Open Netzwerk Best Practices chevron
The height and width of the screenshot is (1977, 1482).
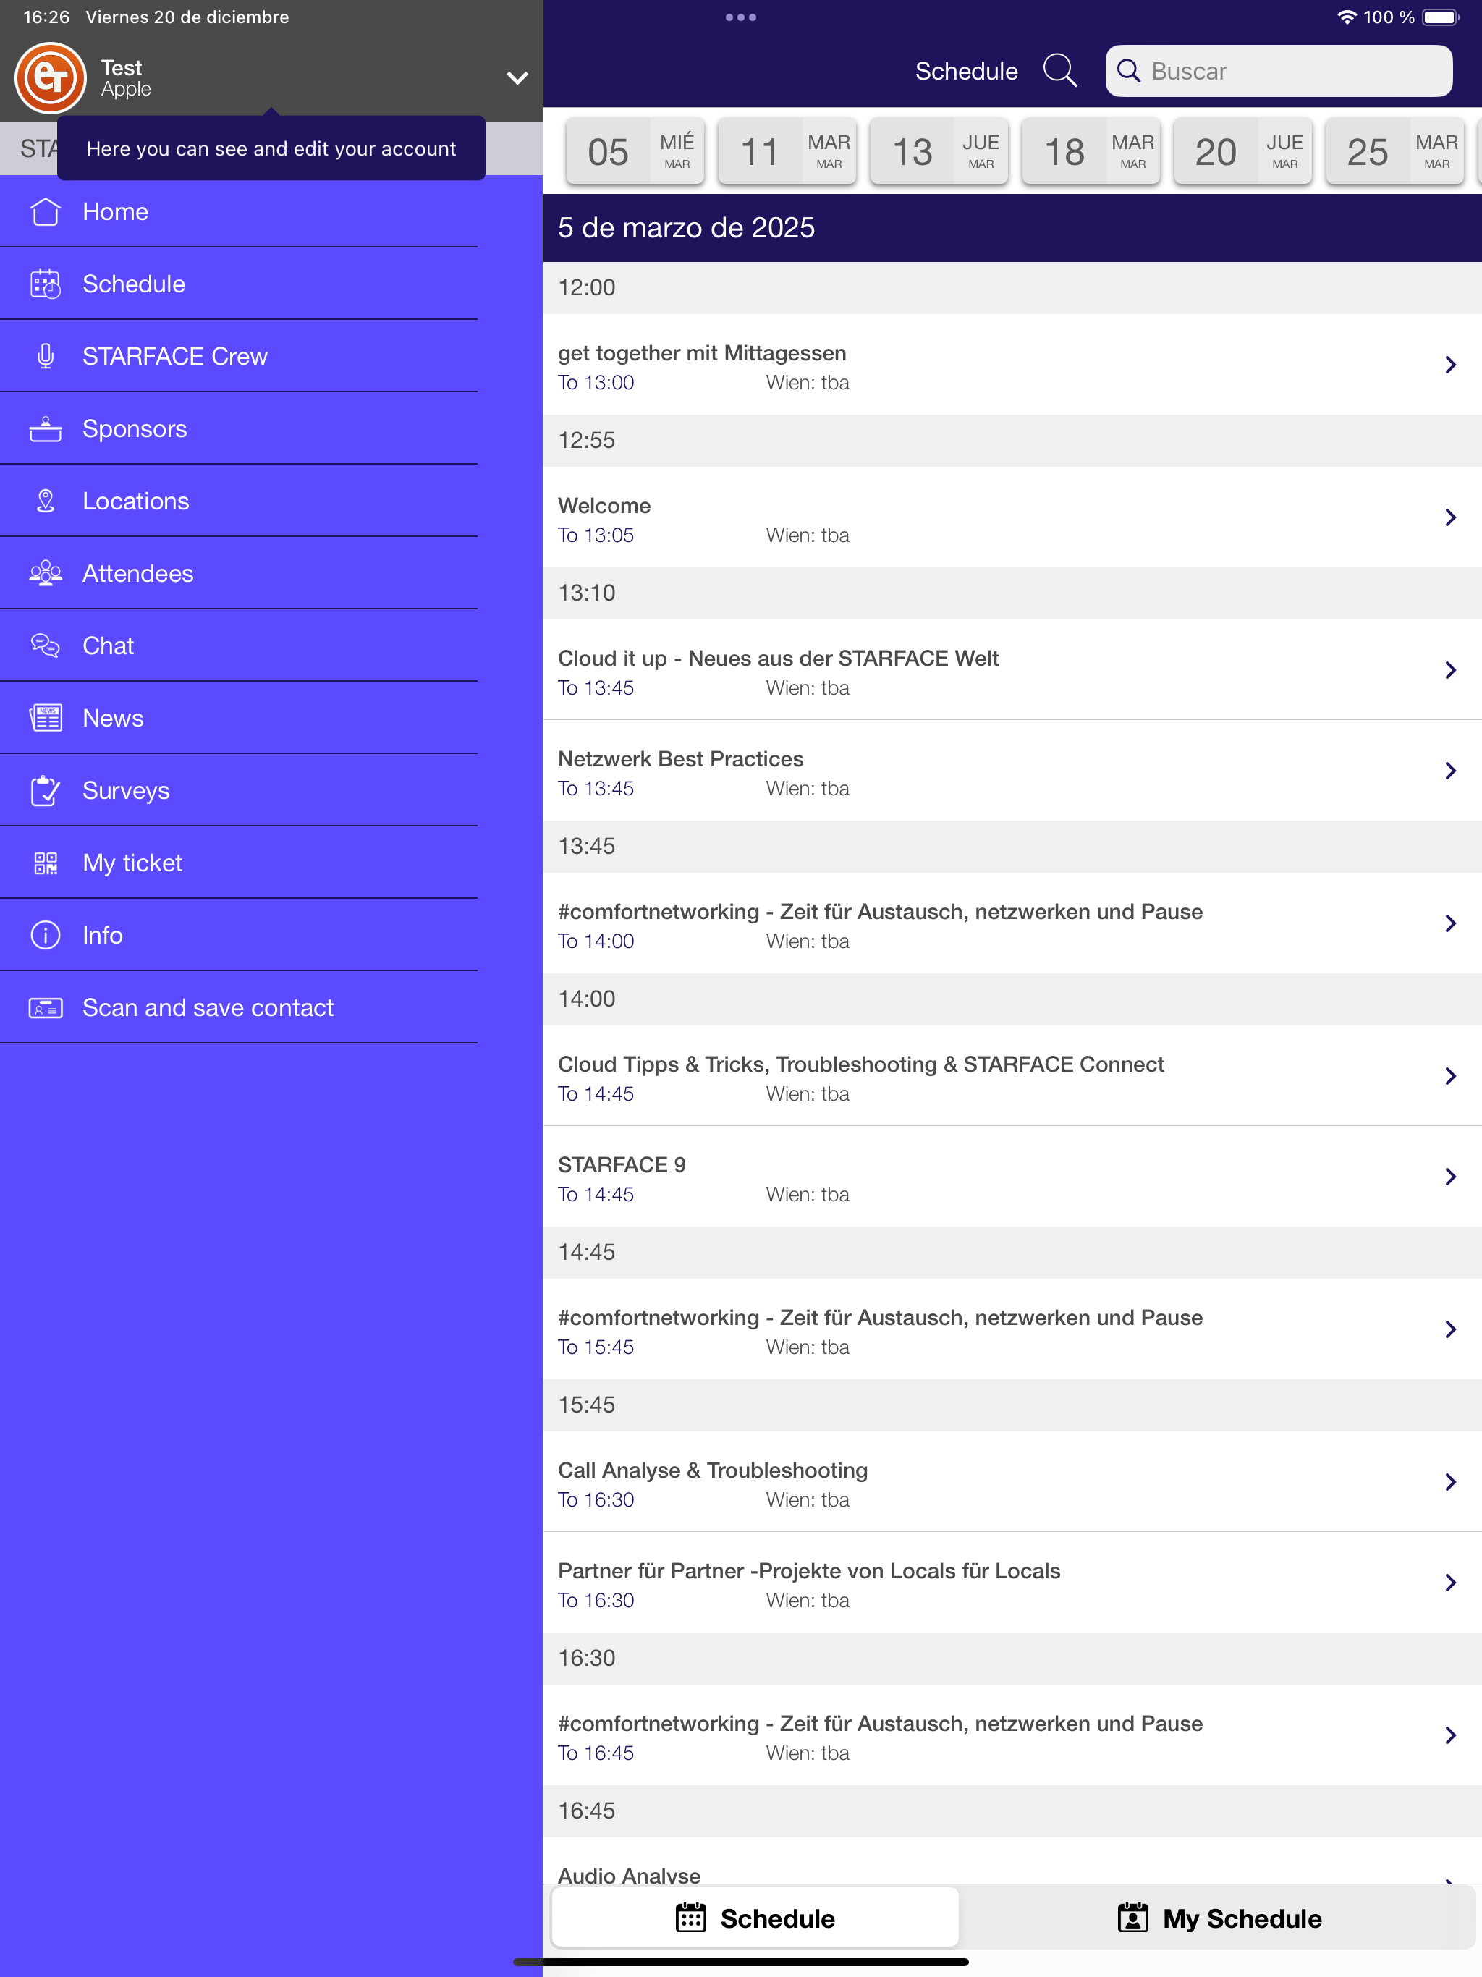[1451, 771]
